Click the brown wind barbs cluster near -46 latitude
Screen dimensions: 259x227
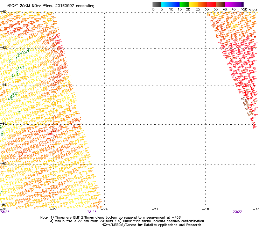[x=247, y=106]
